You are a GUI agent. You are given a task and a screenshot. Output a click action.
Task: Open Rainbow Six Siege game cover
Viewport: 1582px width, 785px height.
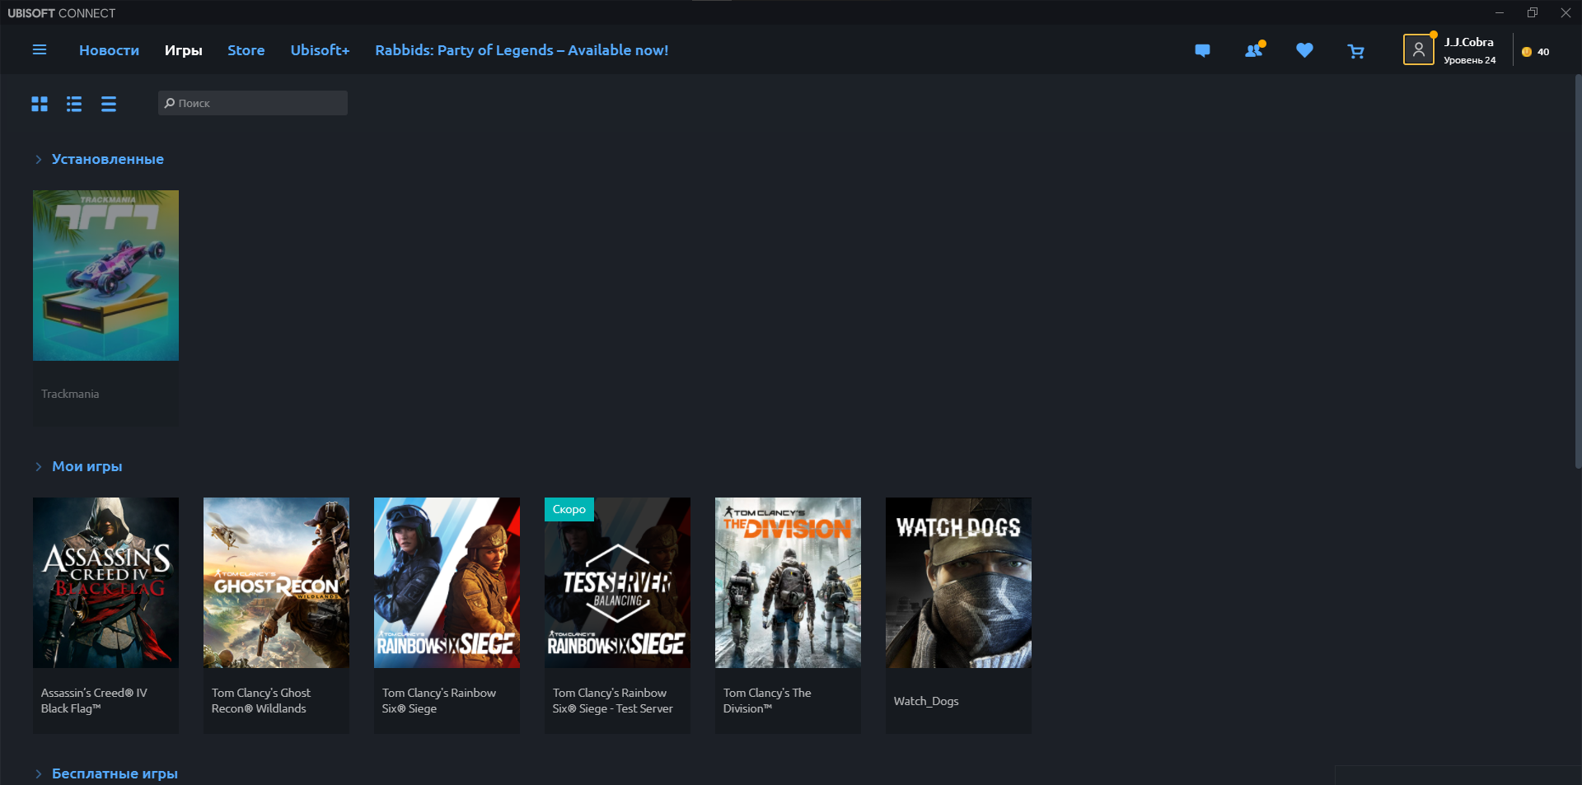click(447, 582)
